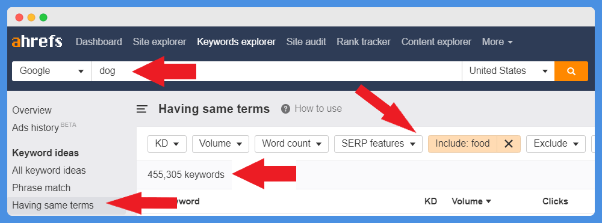Toggle the hamburger sidebar menu icon
602x223 pixels.
pos(142,109)
